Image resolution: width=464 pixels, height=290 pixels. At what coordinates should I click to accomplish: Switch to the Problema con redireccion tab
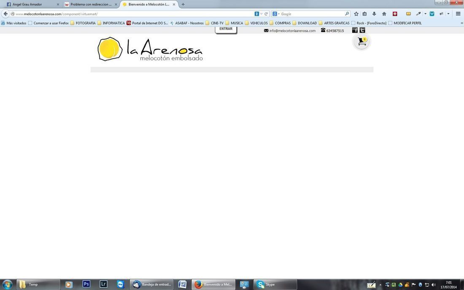pyautogui.click(x=91, y=5)
